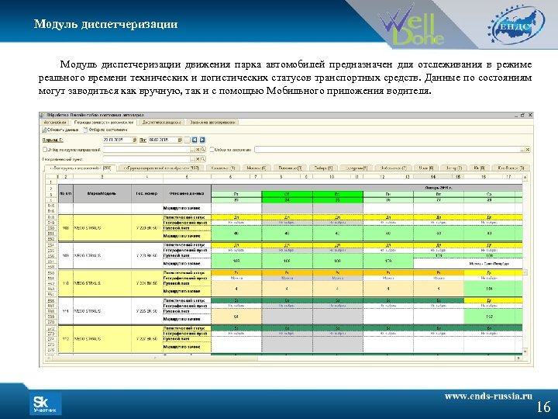Click blank period selection button beside arrows
This screenshot has width=558, height=419.
188,140
